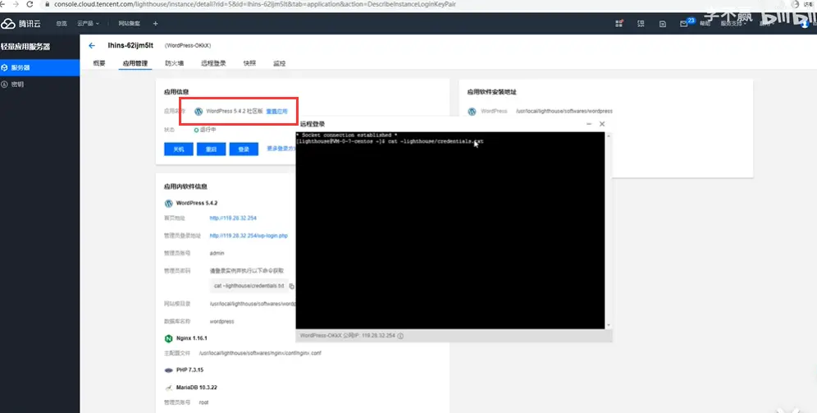
Task: Click the back arrow beside lhins-62ijm5lt
Action: pyautogui.click(x=92, y=46)
